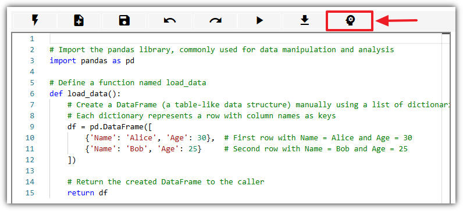The image size is (463, 211).
Task: Redo the edit with the forward curved arrow
Action: 215,21
